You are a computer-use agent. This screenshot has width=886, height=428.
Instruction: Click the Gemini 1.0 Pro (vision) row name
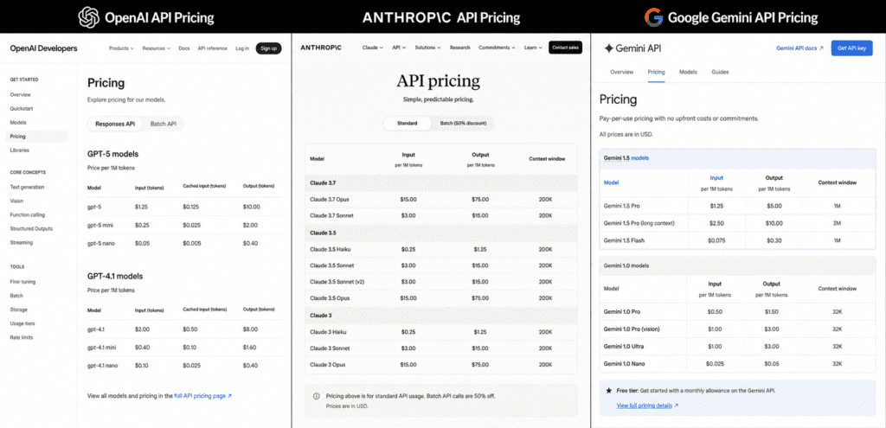point(632,329)
